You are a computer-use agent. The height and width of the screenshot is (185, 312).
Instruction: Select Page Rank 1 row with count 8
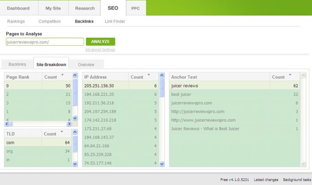38,111
